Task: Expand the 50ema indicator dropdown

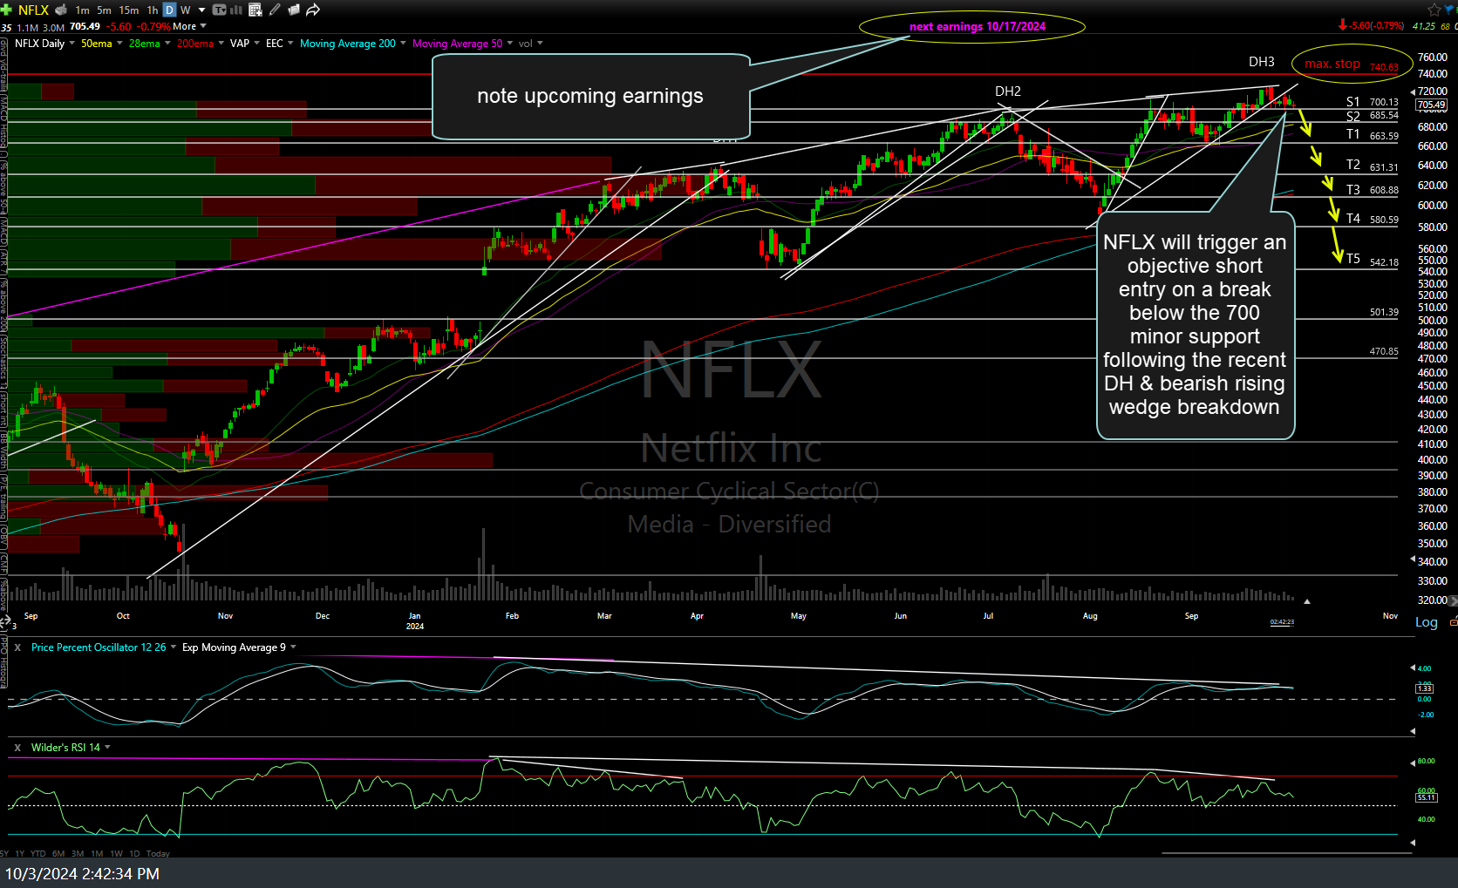Action: pos(119,44)
